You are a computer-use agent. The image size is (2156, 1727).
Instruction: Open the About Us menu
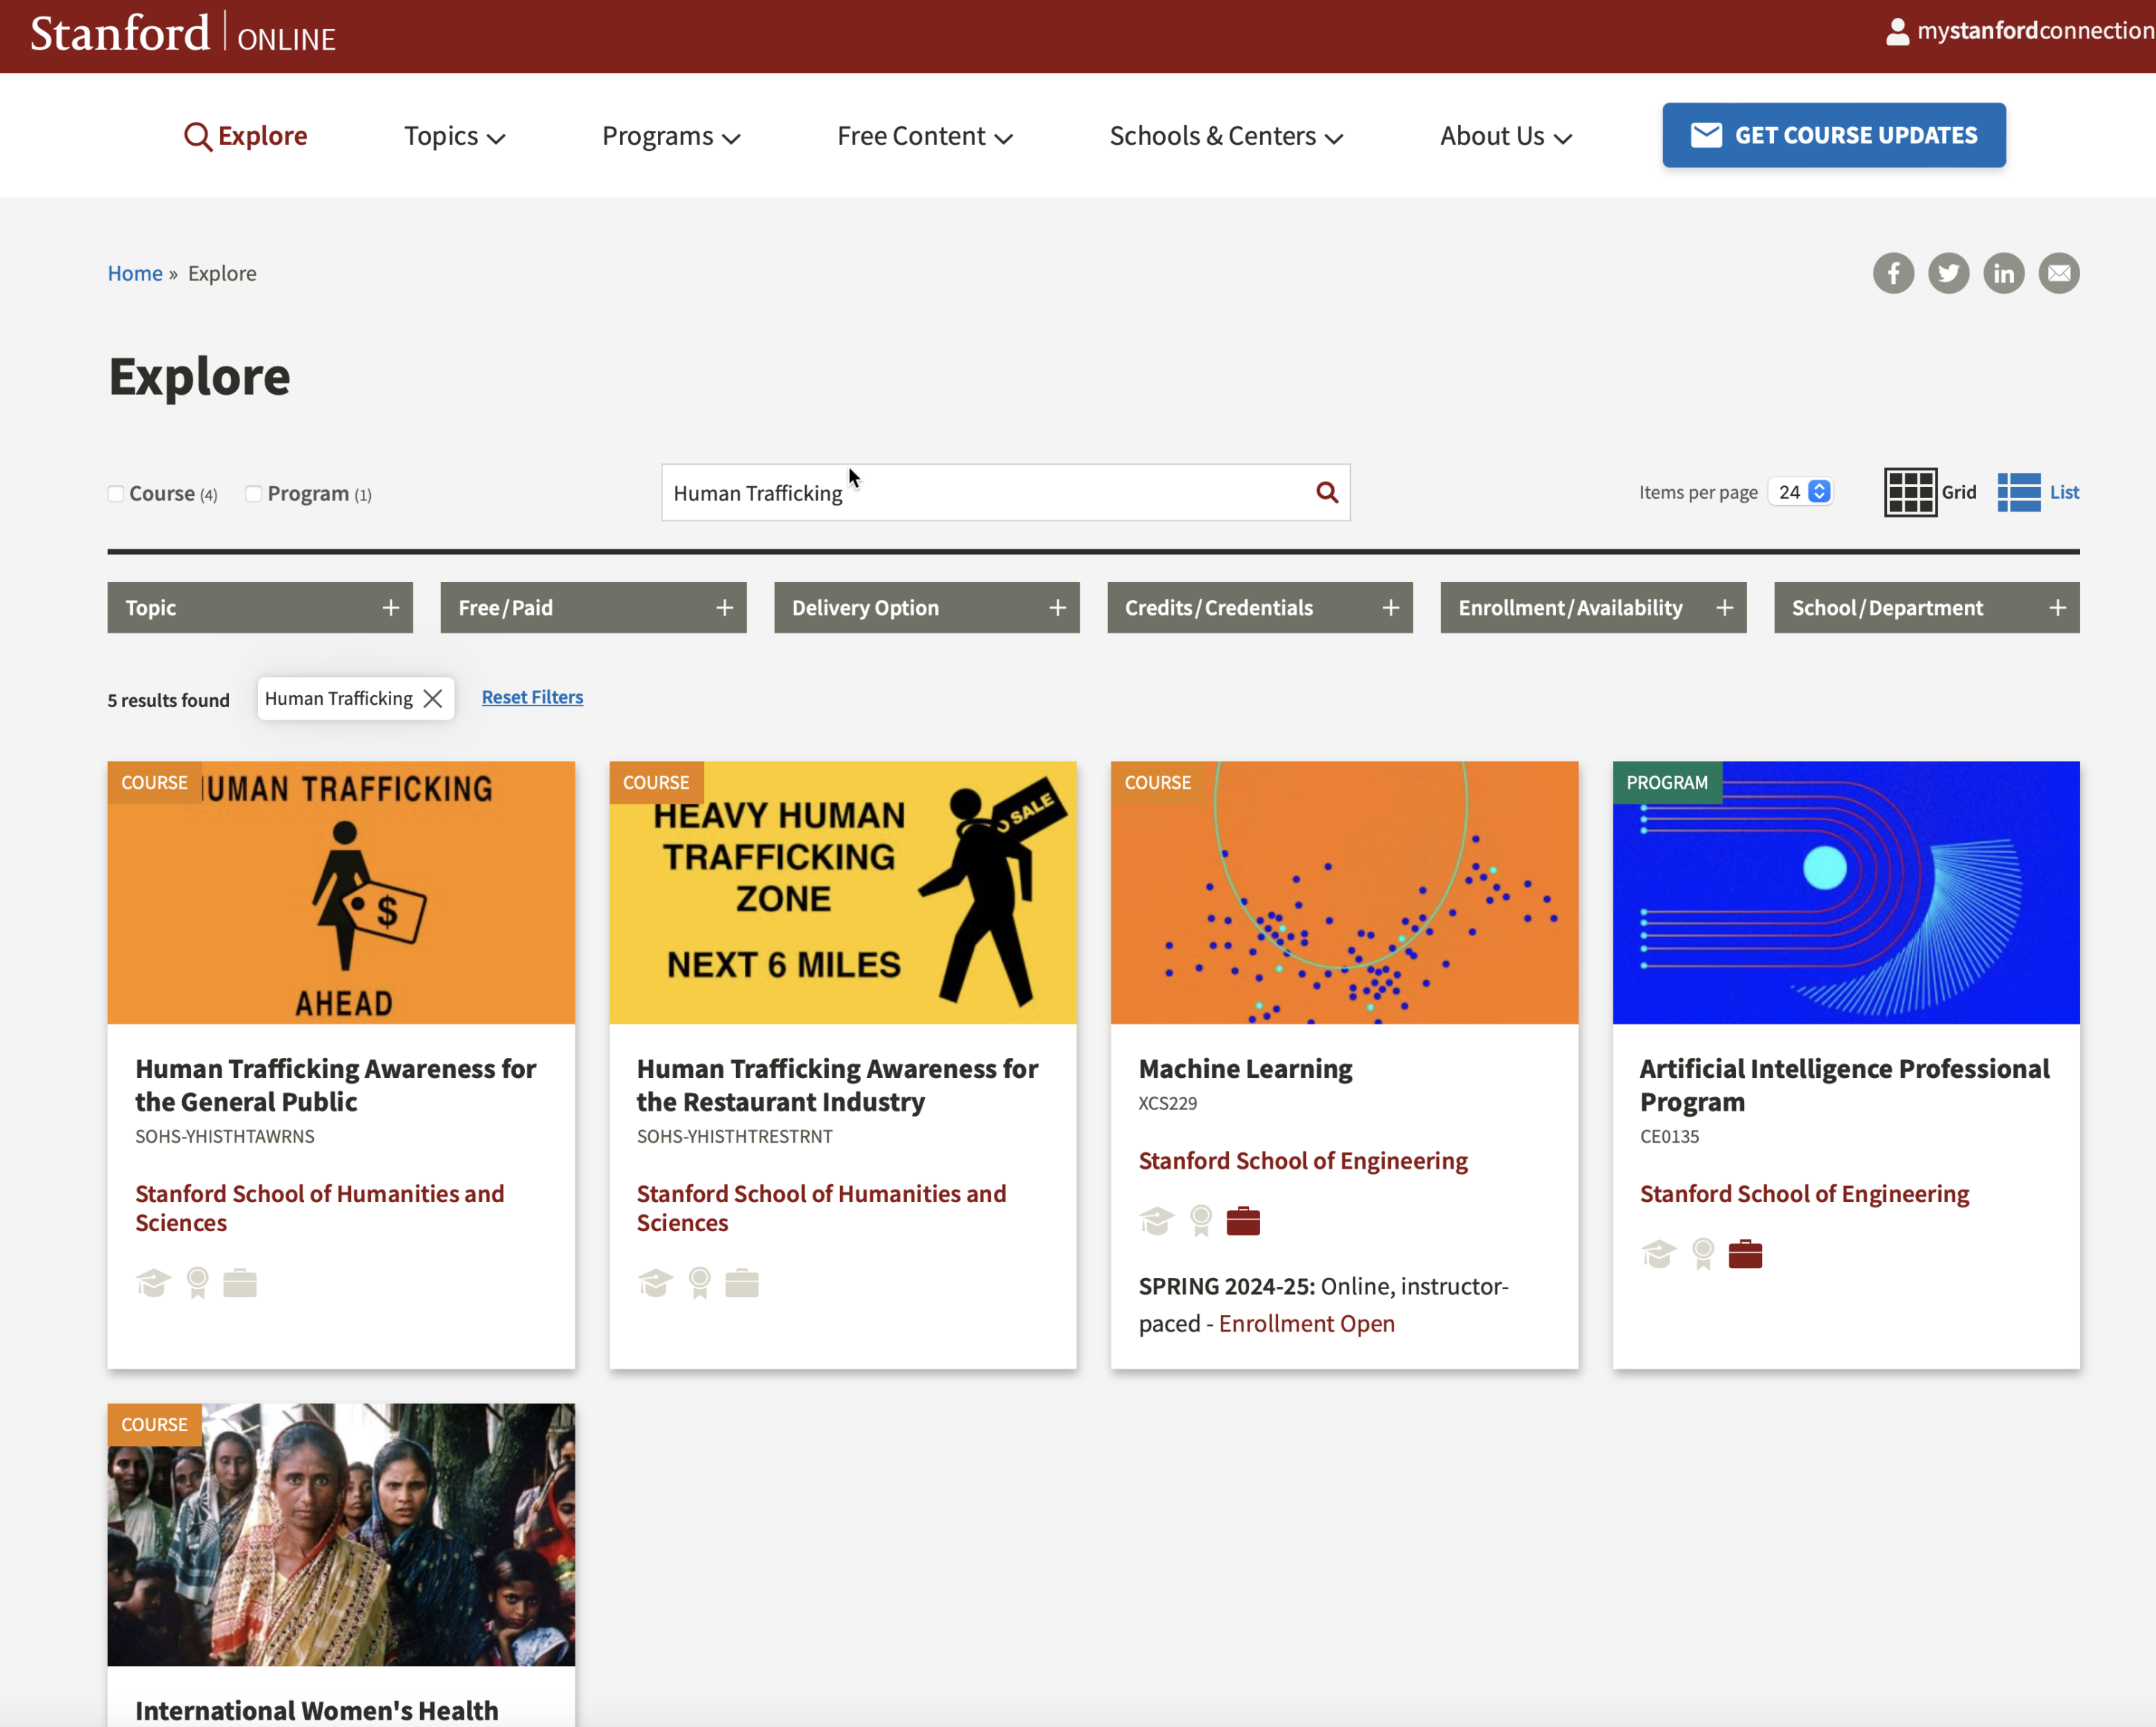(x=1506, y=136)
